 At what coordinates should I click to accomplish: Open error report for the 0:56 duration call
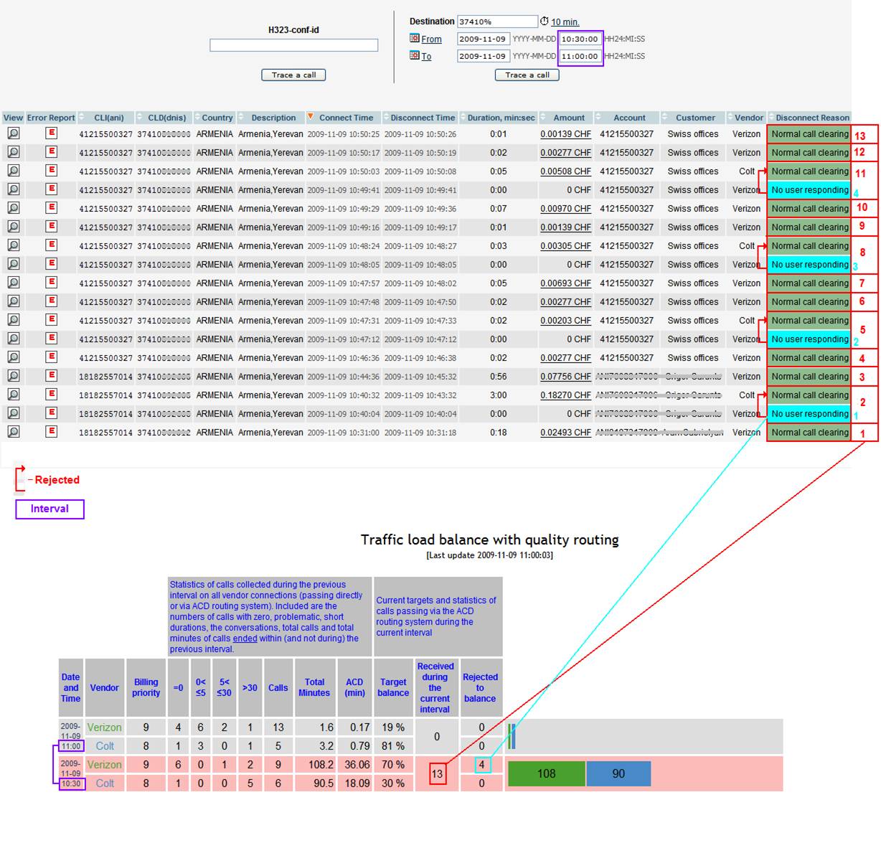point(51,376)
